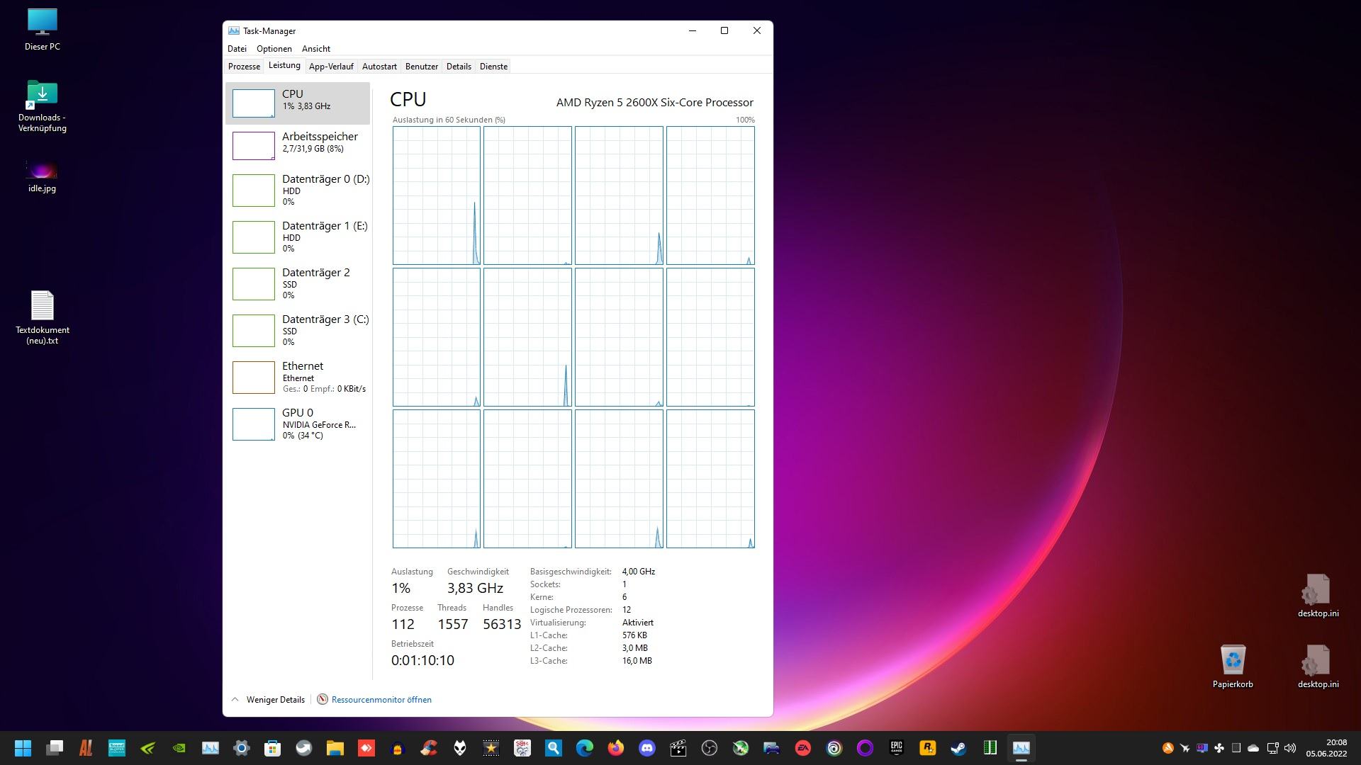Switch to the App-Verlauf tab
Image resolution: width=1361 pixels, height=765 pixels.
pyautogui.click(x=331, y=67)
